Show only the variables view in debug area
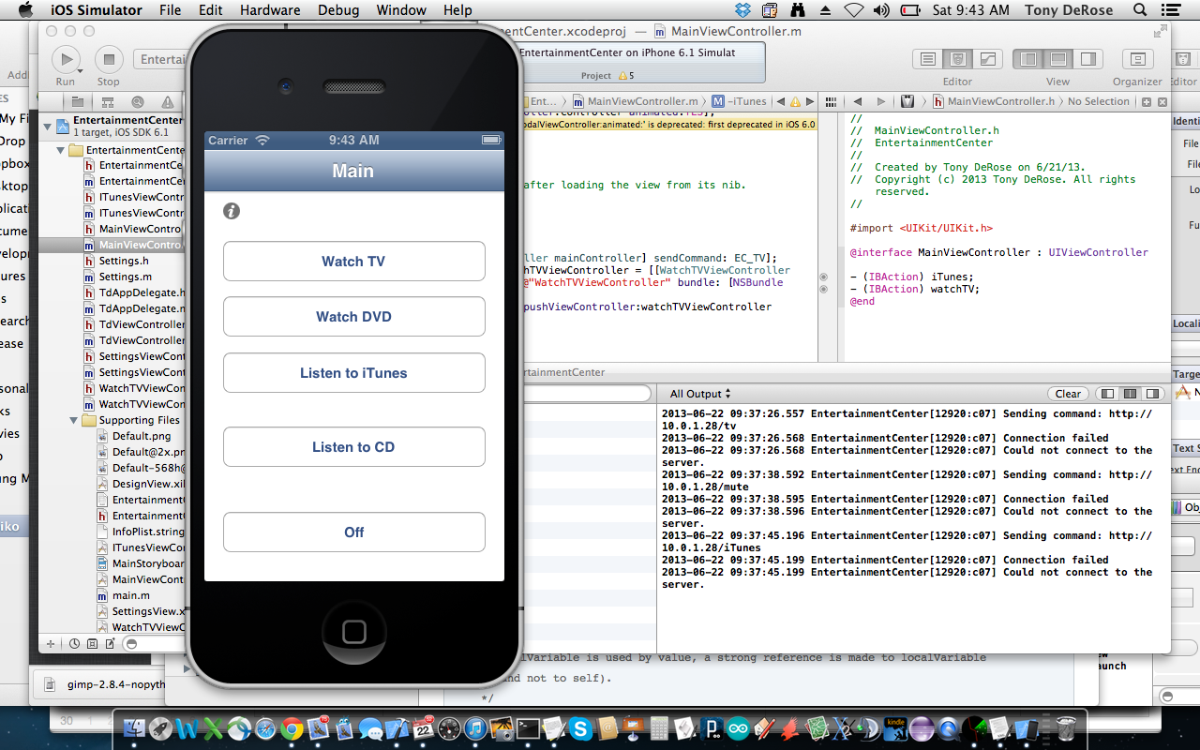1200x750 pixels. coord(1108,394)
